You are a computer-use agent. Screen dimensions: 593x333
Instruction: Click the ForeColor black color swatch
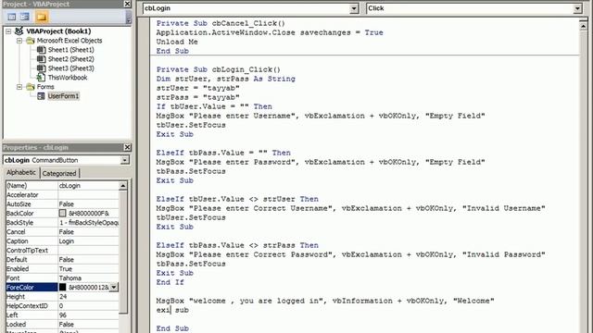(x=62, y=288)
